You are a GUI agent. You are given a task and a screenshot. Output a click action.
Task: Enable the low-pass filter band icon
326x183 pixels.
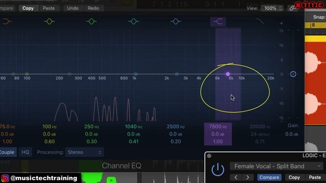point(260,21)
